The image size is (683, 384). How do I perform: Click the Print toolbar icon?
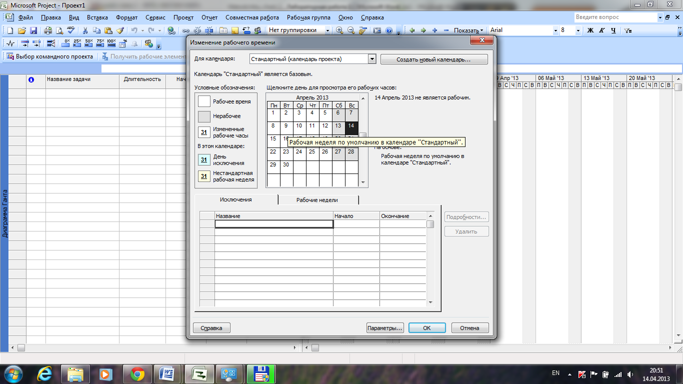click(48, 30)
